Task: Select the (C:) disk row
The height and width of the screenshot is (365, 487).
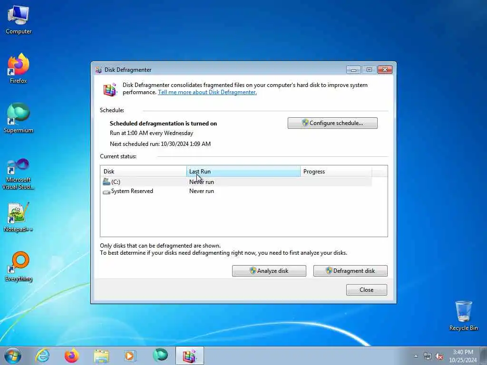Action: [236, 182]
